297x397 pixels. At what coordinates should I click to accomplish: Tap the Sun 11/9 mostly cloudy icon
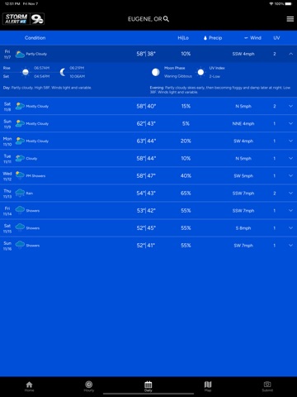pos(20,123)
